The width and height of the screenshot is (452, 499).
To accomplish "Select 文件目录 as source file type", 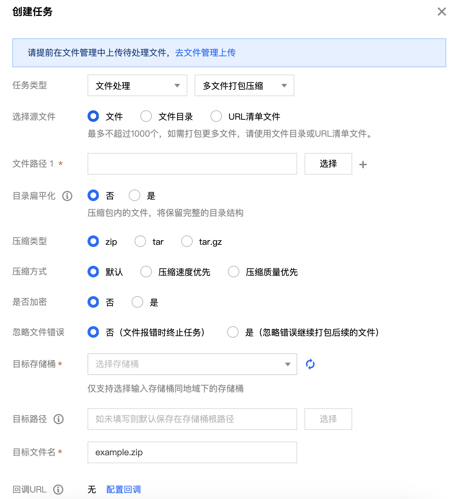I will (146, 116).
